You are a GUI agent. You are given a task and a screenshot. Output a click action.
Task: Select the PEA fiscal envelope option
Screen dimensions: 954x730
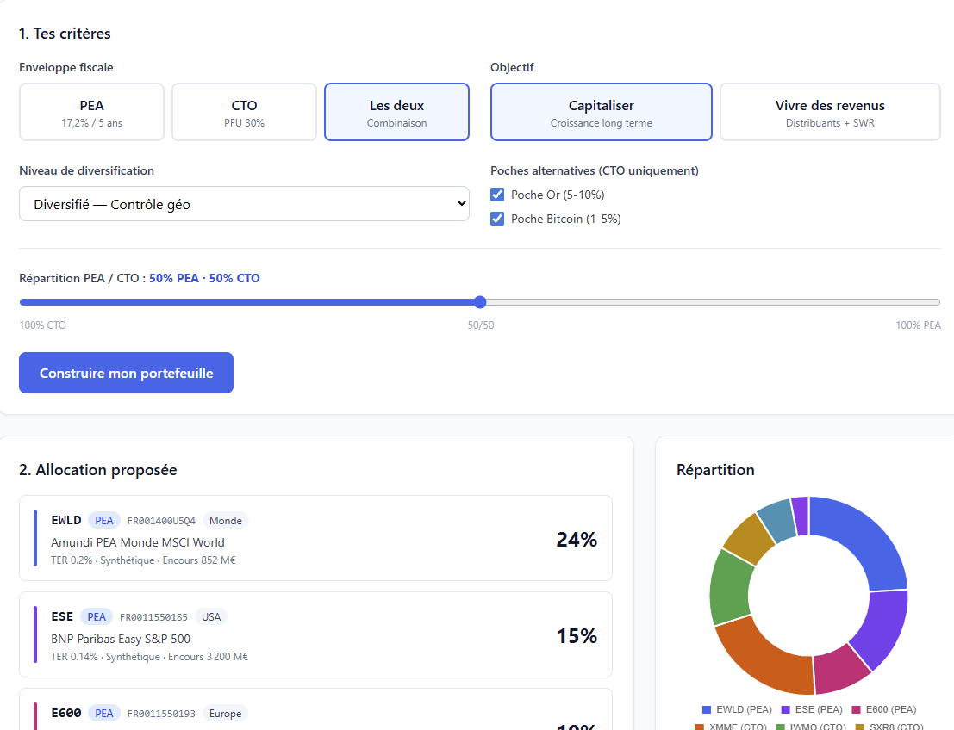click(x=91, y=112)
